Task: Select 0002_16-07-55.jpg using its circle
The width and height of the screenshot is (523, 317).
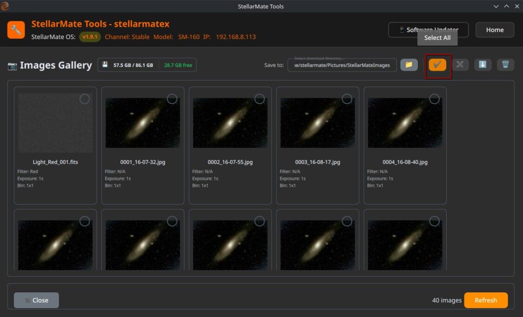Action: [x=260, y=99]
